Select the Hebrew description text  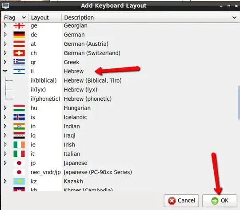click(74, 71)
